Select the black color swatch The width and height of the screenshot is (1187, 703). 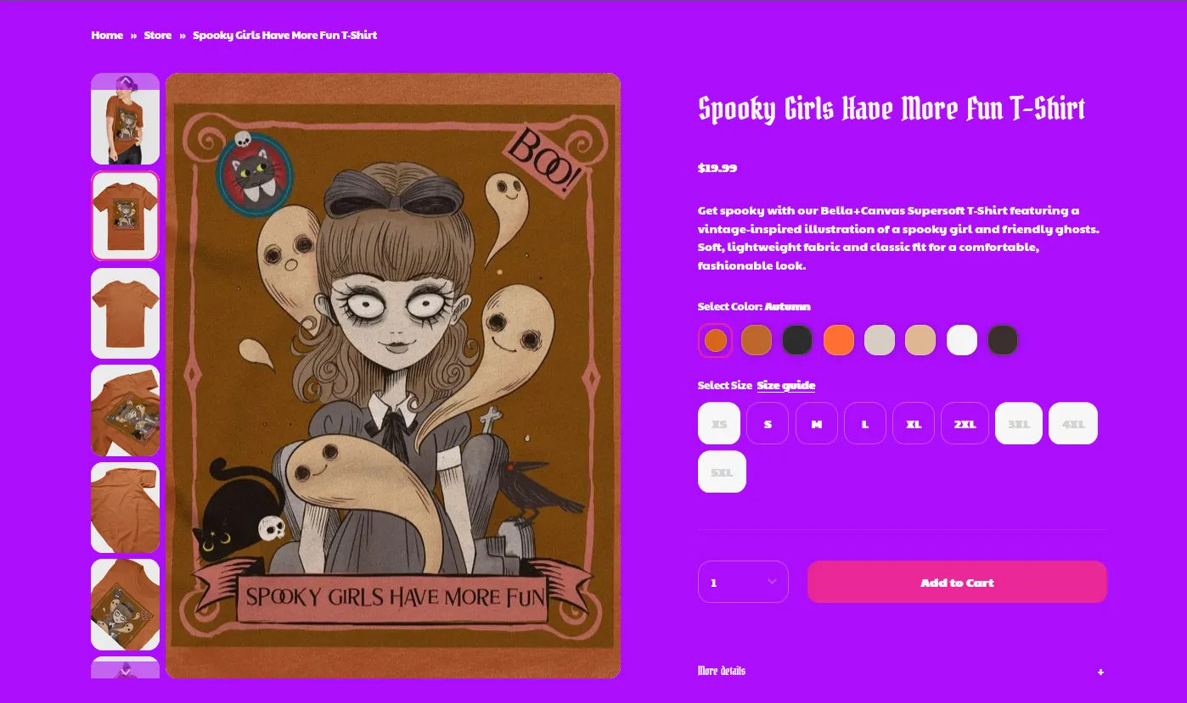(x=797, y=340)
